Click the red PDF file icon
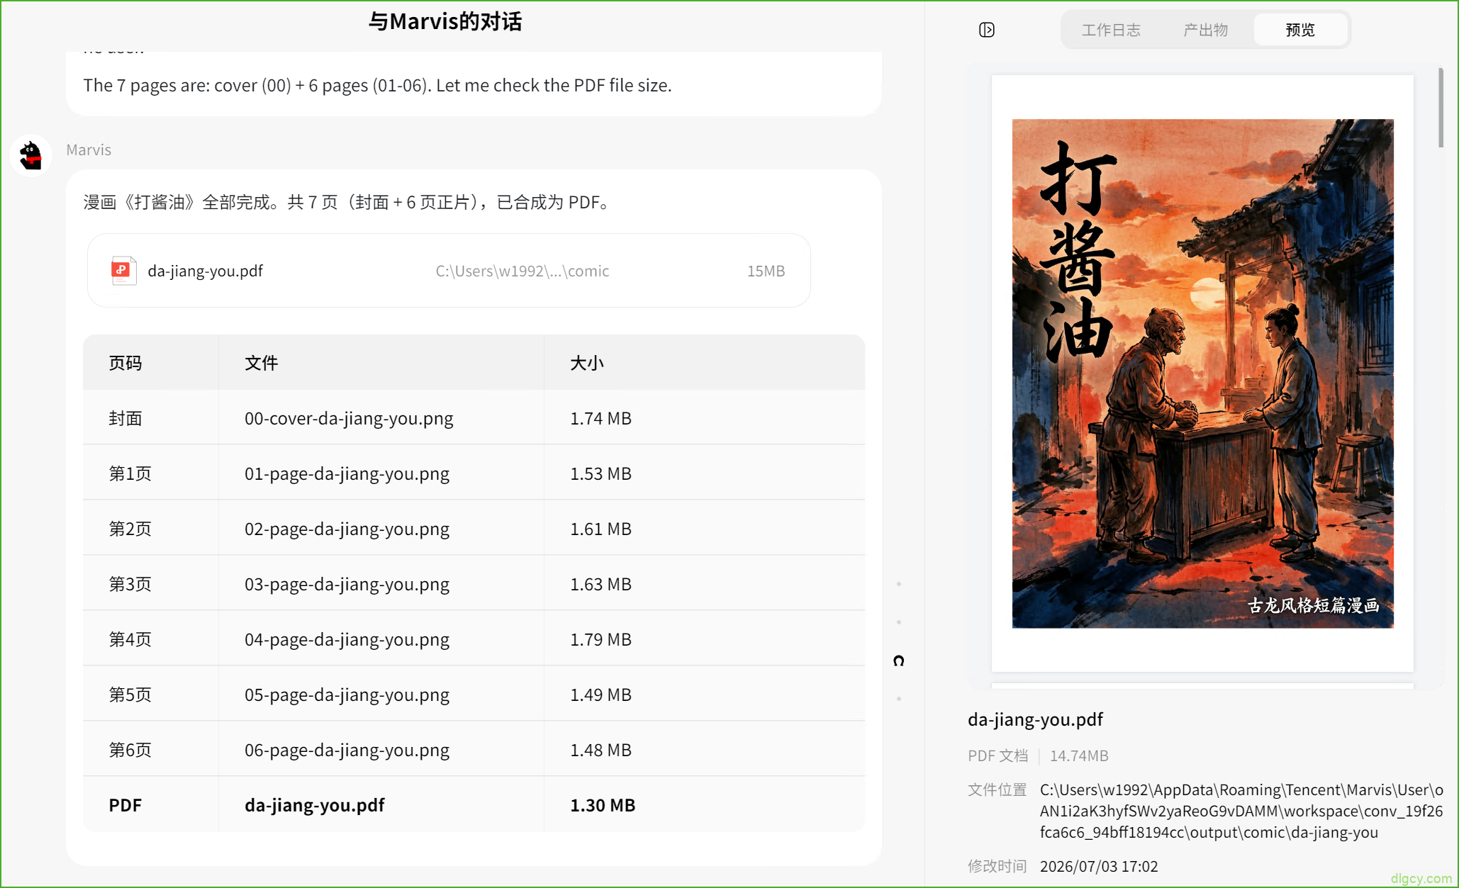 [123, 271]
